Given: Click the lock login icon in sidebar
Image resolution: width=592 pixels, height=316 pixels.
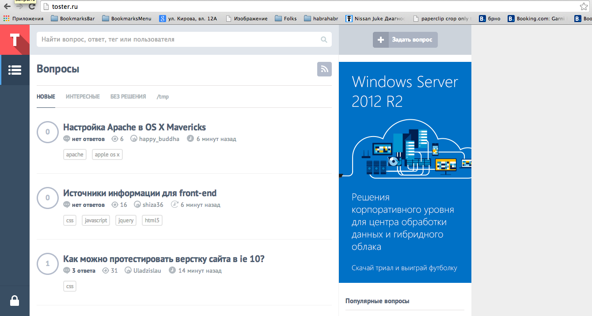Looking at the screenshot, I should coord(15,301).
